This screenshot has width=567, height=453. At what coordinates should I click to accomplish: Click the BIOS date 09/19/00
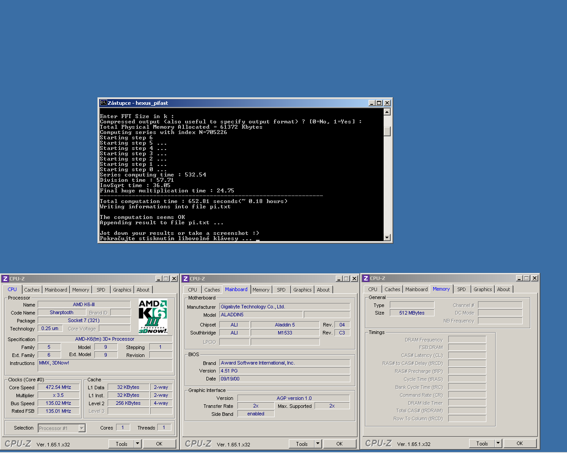284,379
